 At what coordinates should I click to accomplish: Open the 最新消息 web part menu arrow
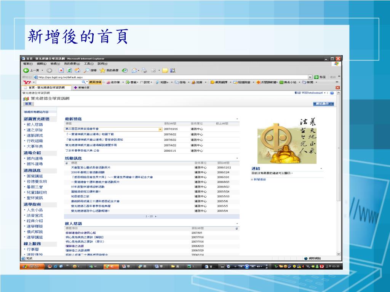tap(237, 119)
